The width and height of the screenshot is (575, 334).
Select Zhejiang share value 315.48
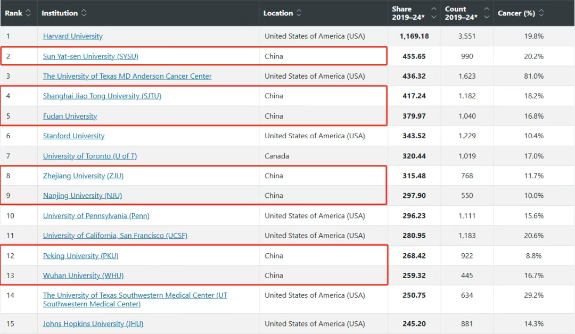414,176
